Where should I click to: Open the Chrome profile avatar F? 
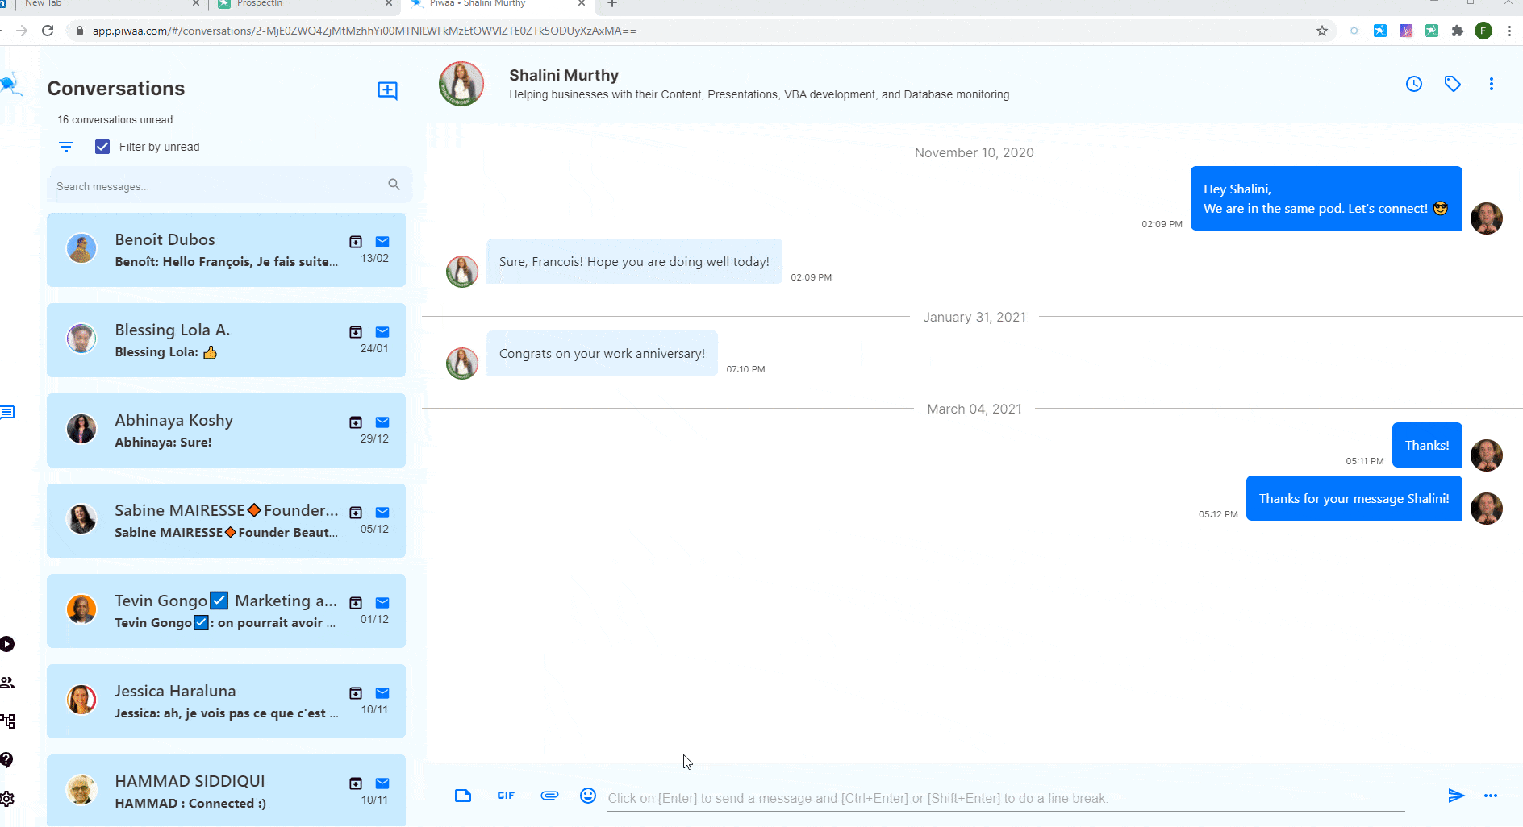[1483, 31]
